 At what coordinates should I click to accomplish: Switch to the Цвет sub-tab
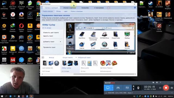coord(66,11)
